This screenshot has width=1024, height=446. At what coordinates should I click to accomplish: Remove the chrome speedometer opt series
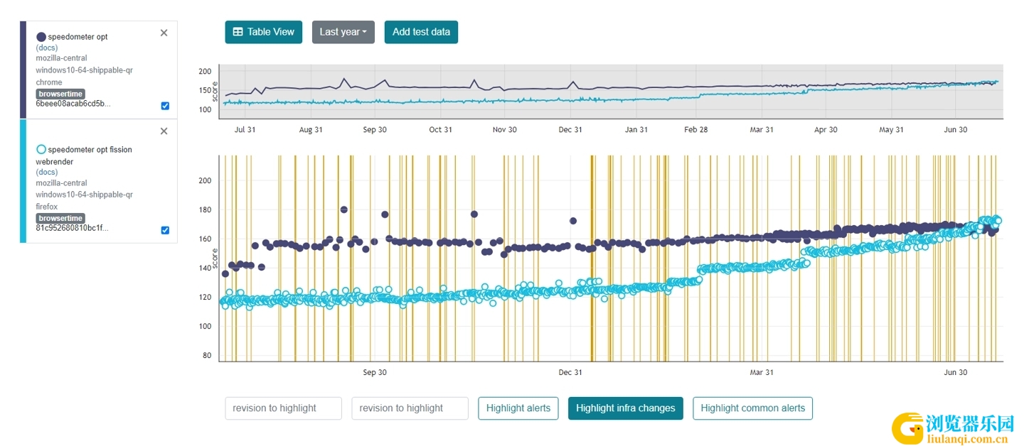(164, 33)
